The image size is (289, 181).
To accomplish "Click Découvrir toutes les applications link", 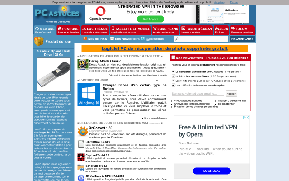I will [x=138, y=75].
